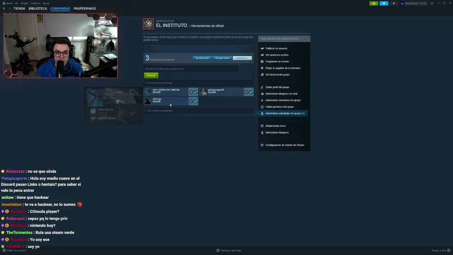The height and width of the screenshot is (255, 453).
Task: Open the Ayuda menu
Action: pos(46,3)
